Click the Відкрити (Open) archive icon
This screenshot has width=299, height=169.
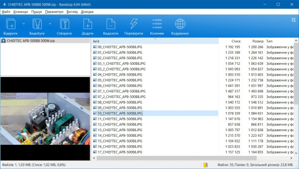[11, 24]
